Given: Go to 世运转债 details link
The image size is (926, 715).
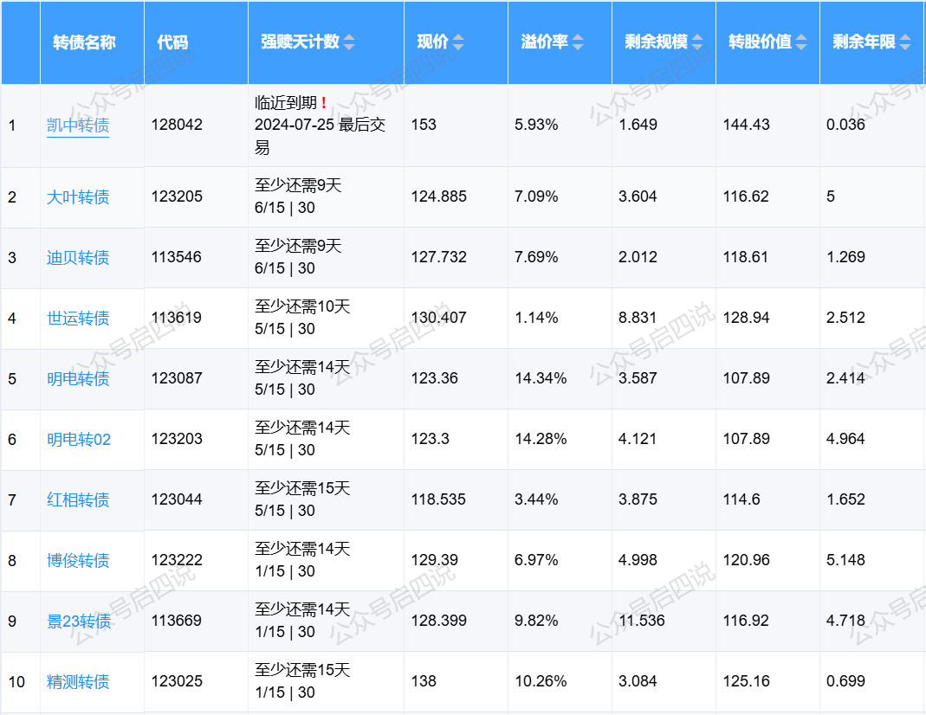Looking at the screenshot, I should pyautogui.click(x=78, y=319).
